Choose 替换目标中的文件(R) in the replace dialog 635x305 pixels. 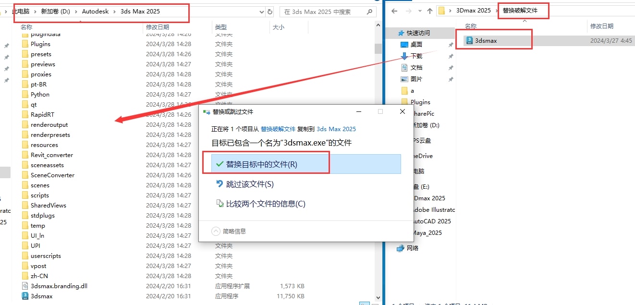coord(306,164)
